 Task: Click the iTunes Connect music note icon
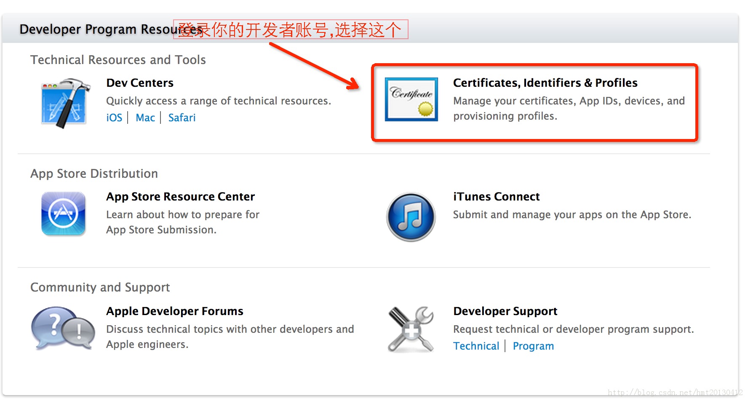[x=411, y=217]
